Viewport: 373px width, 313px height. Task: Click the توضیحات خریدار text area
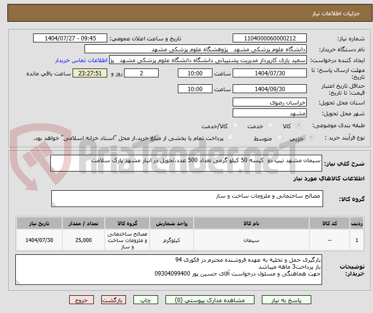tap(168, 270)
